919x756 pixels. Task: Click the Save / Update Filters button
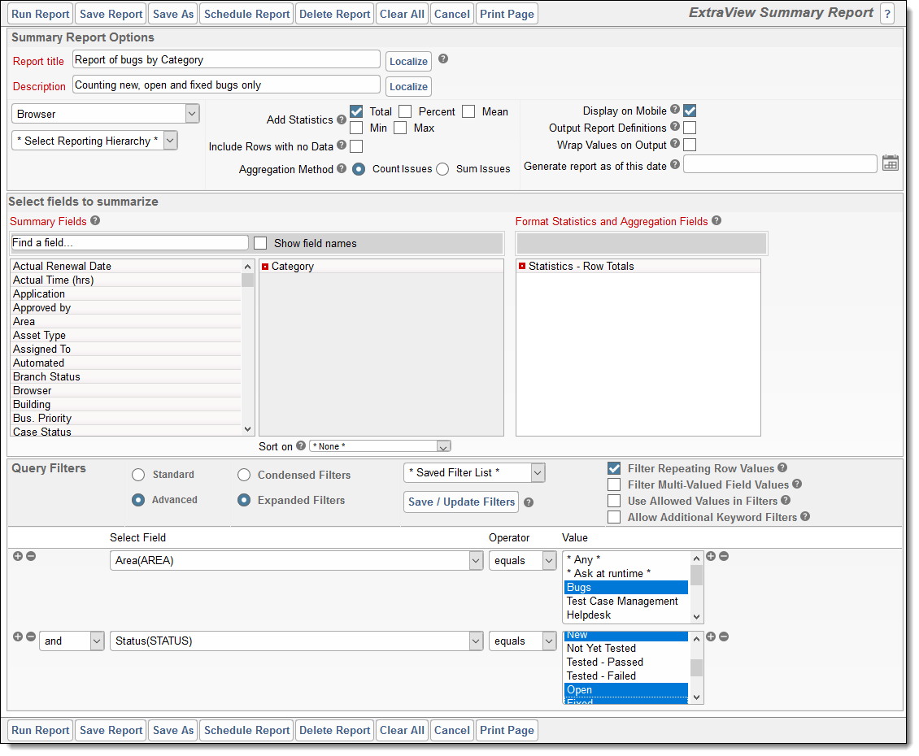pos(461,502)
